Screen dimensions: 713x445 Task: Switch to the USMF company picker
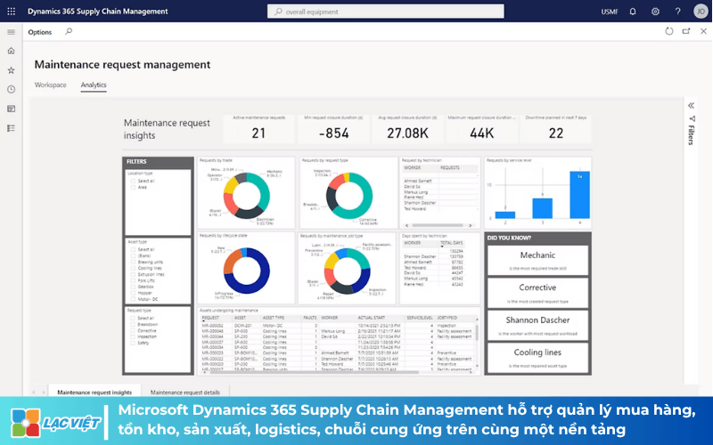click(610, 12)
